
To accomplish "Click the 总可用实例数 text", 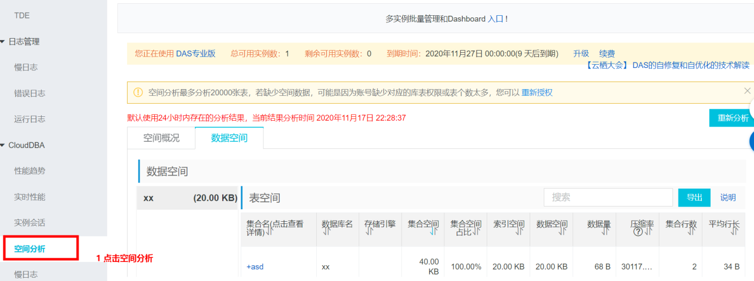I will [x=260, y=53].
